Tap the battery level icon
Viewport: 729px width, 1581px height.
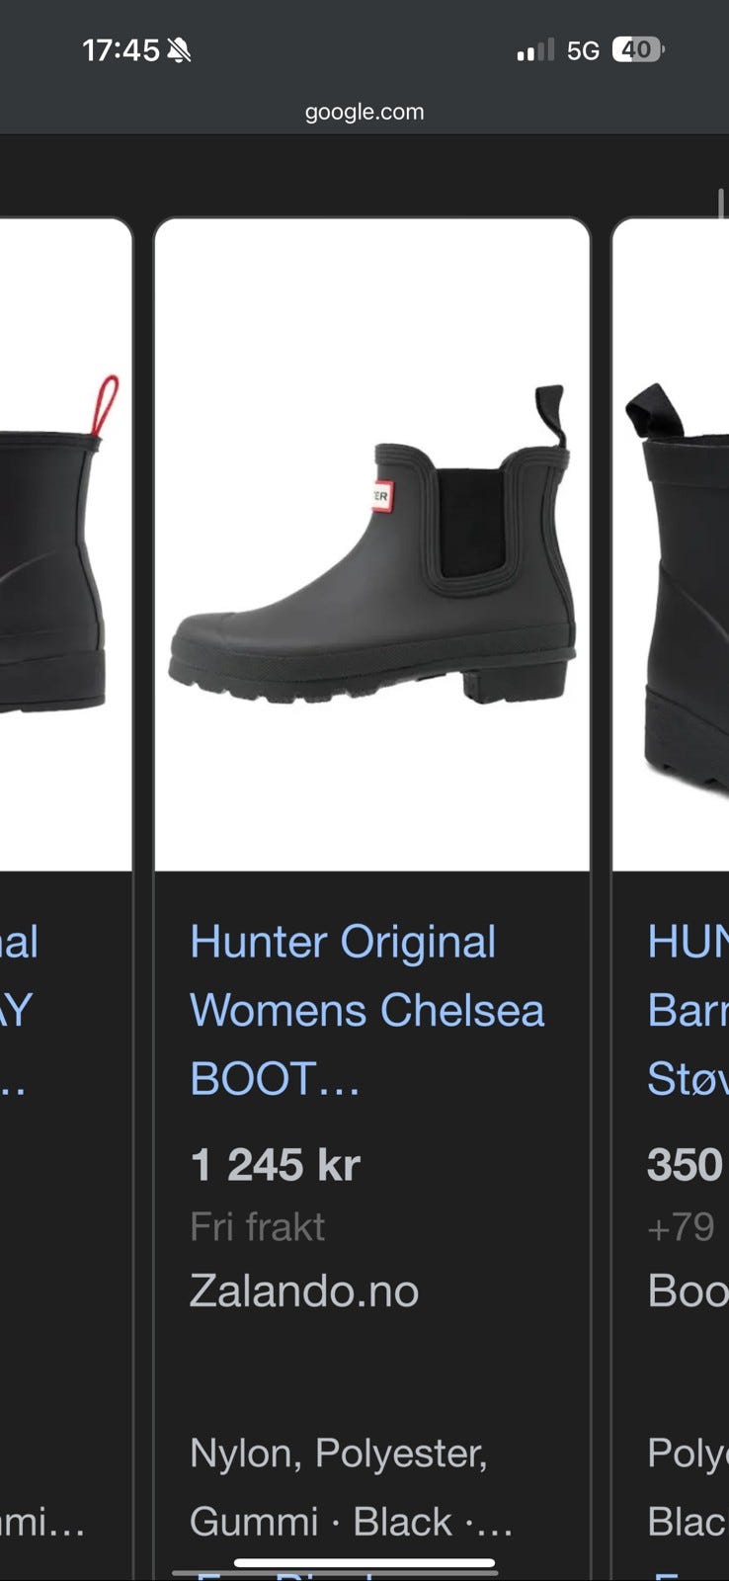[x=638, y=49]
